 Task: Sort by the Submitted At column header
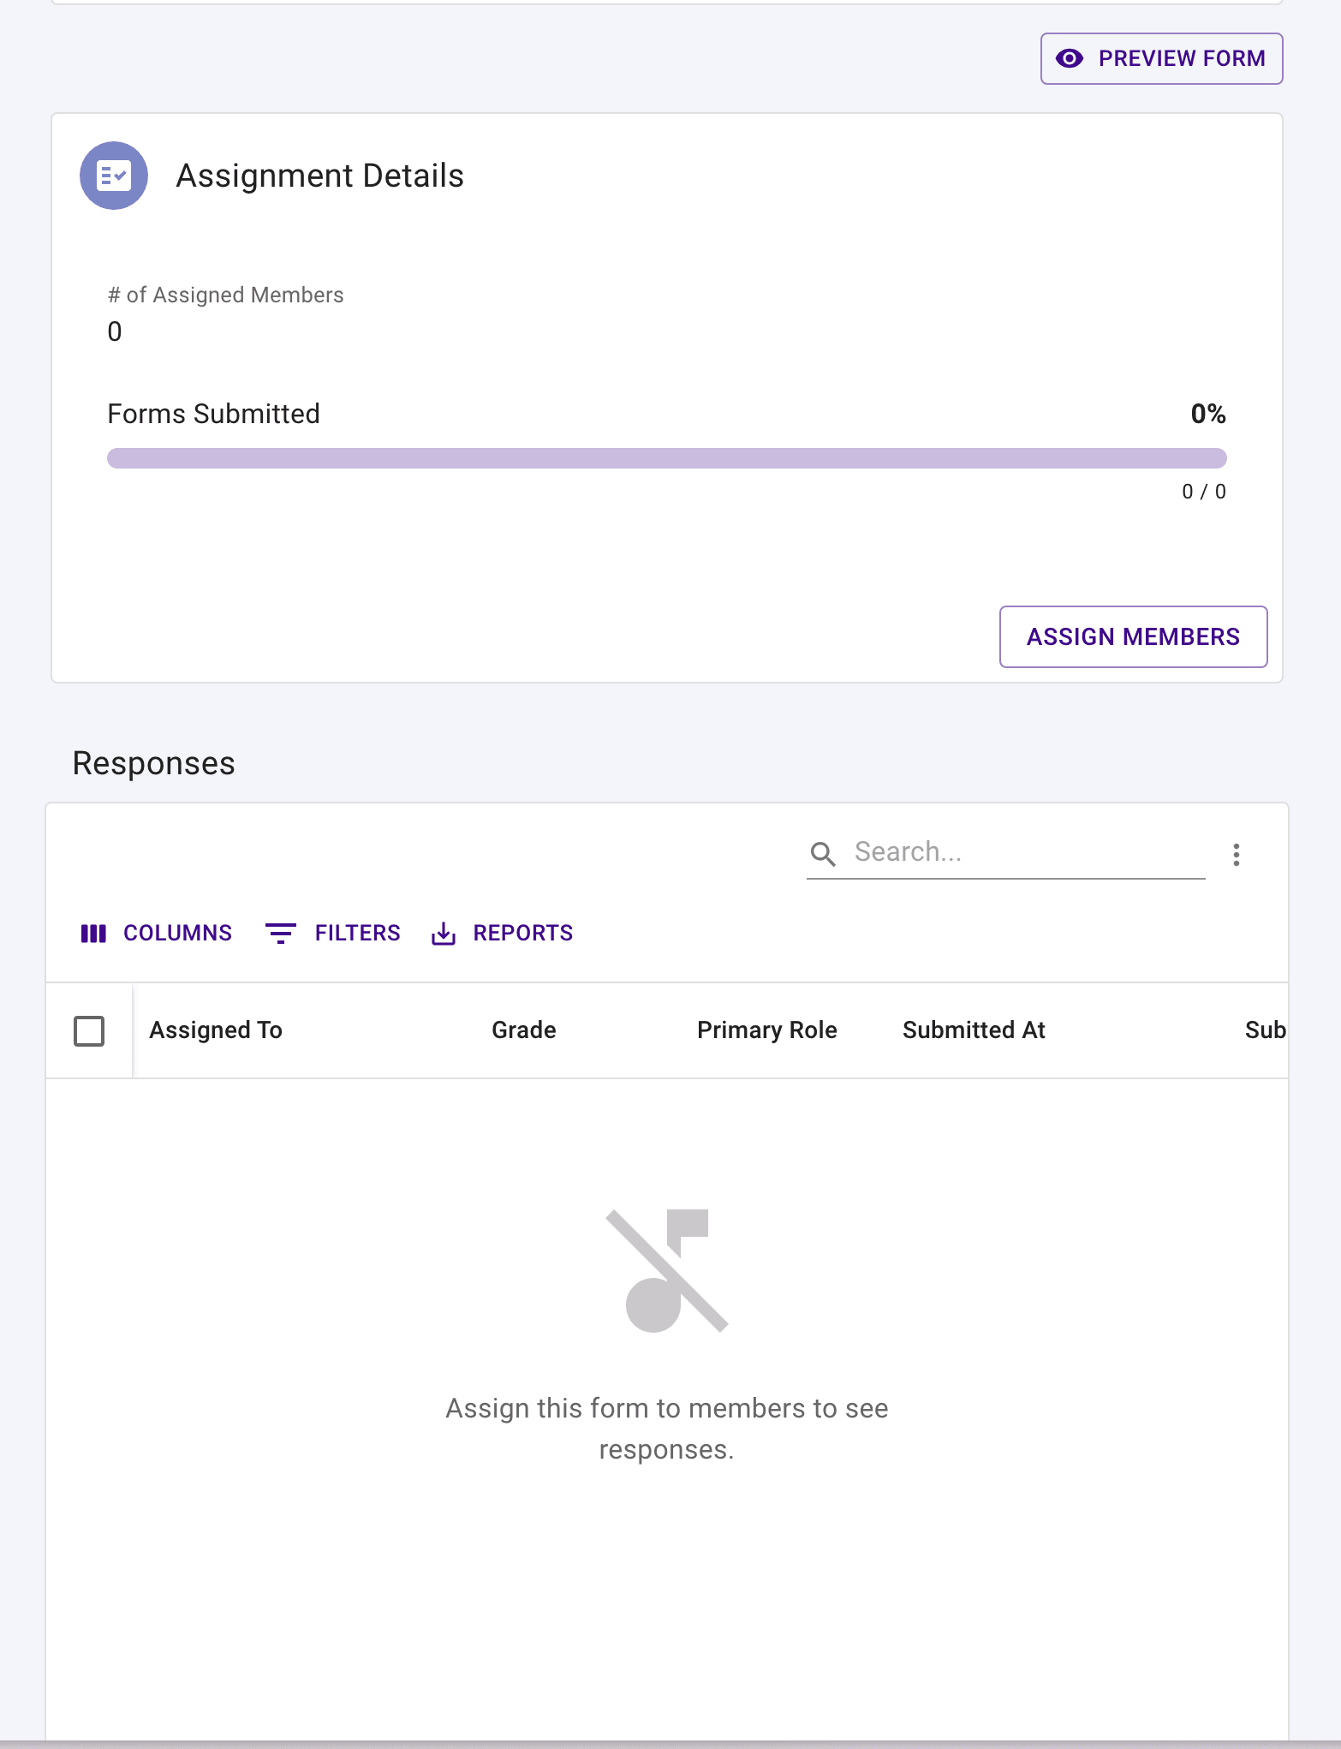(x=974, y=1030)
